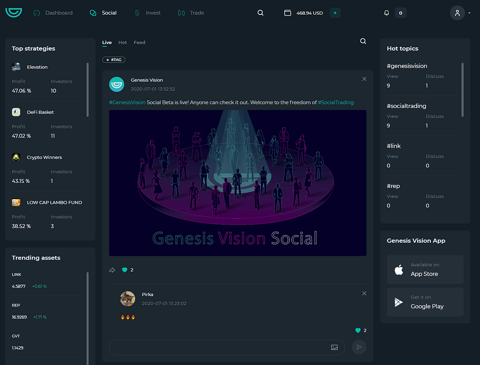Open the Genesis Vision Social image

click(x=238, y=183)
